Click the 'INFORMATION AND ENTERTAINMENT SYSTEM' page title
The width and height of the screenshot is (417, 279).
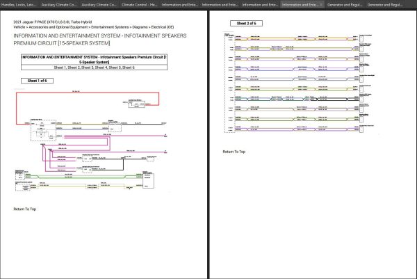100,40
